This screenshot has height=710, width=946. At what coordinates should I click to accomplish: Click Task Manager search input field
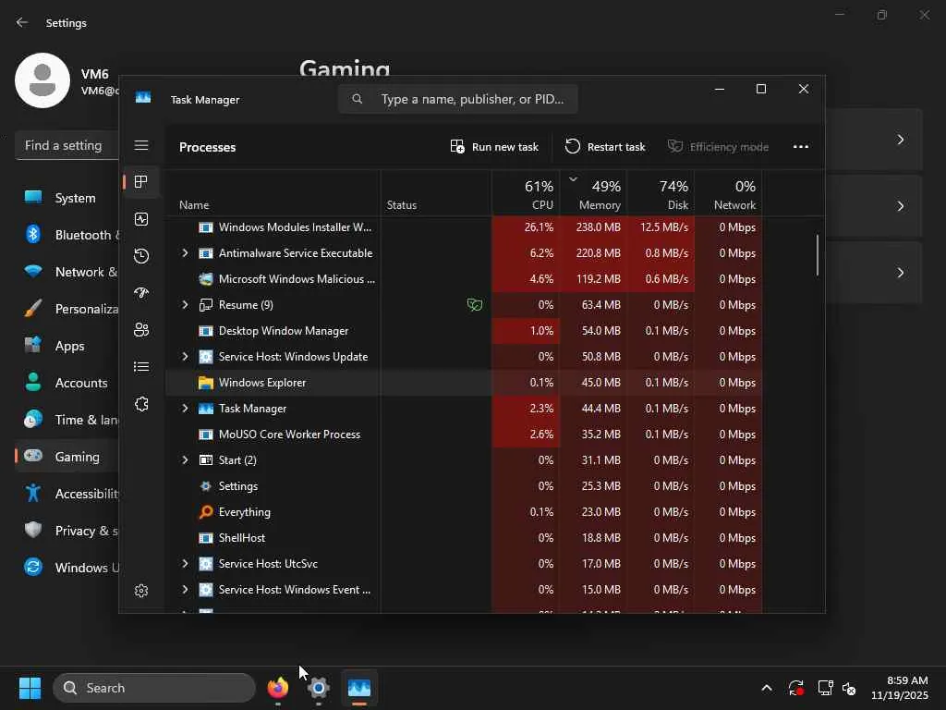[458, 98]
